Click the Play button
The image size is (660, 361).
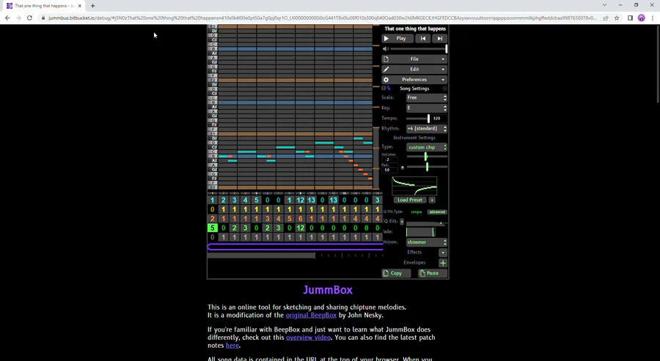tap(396, 38)
